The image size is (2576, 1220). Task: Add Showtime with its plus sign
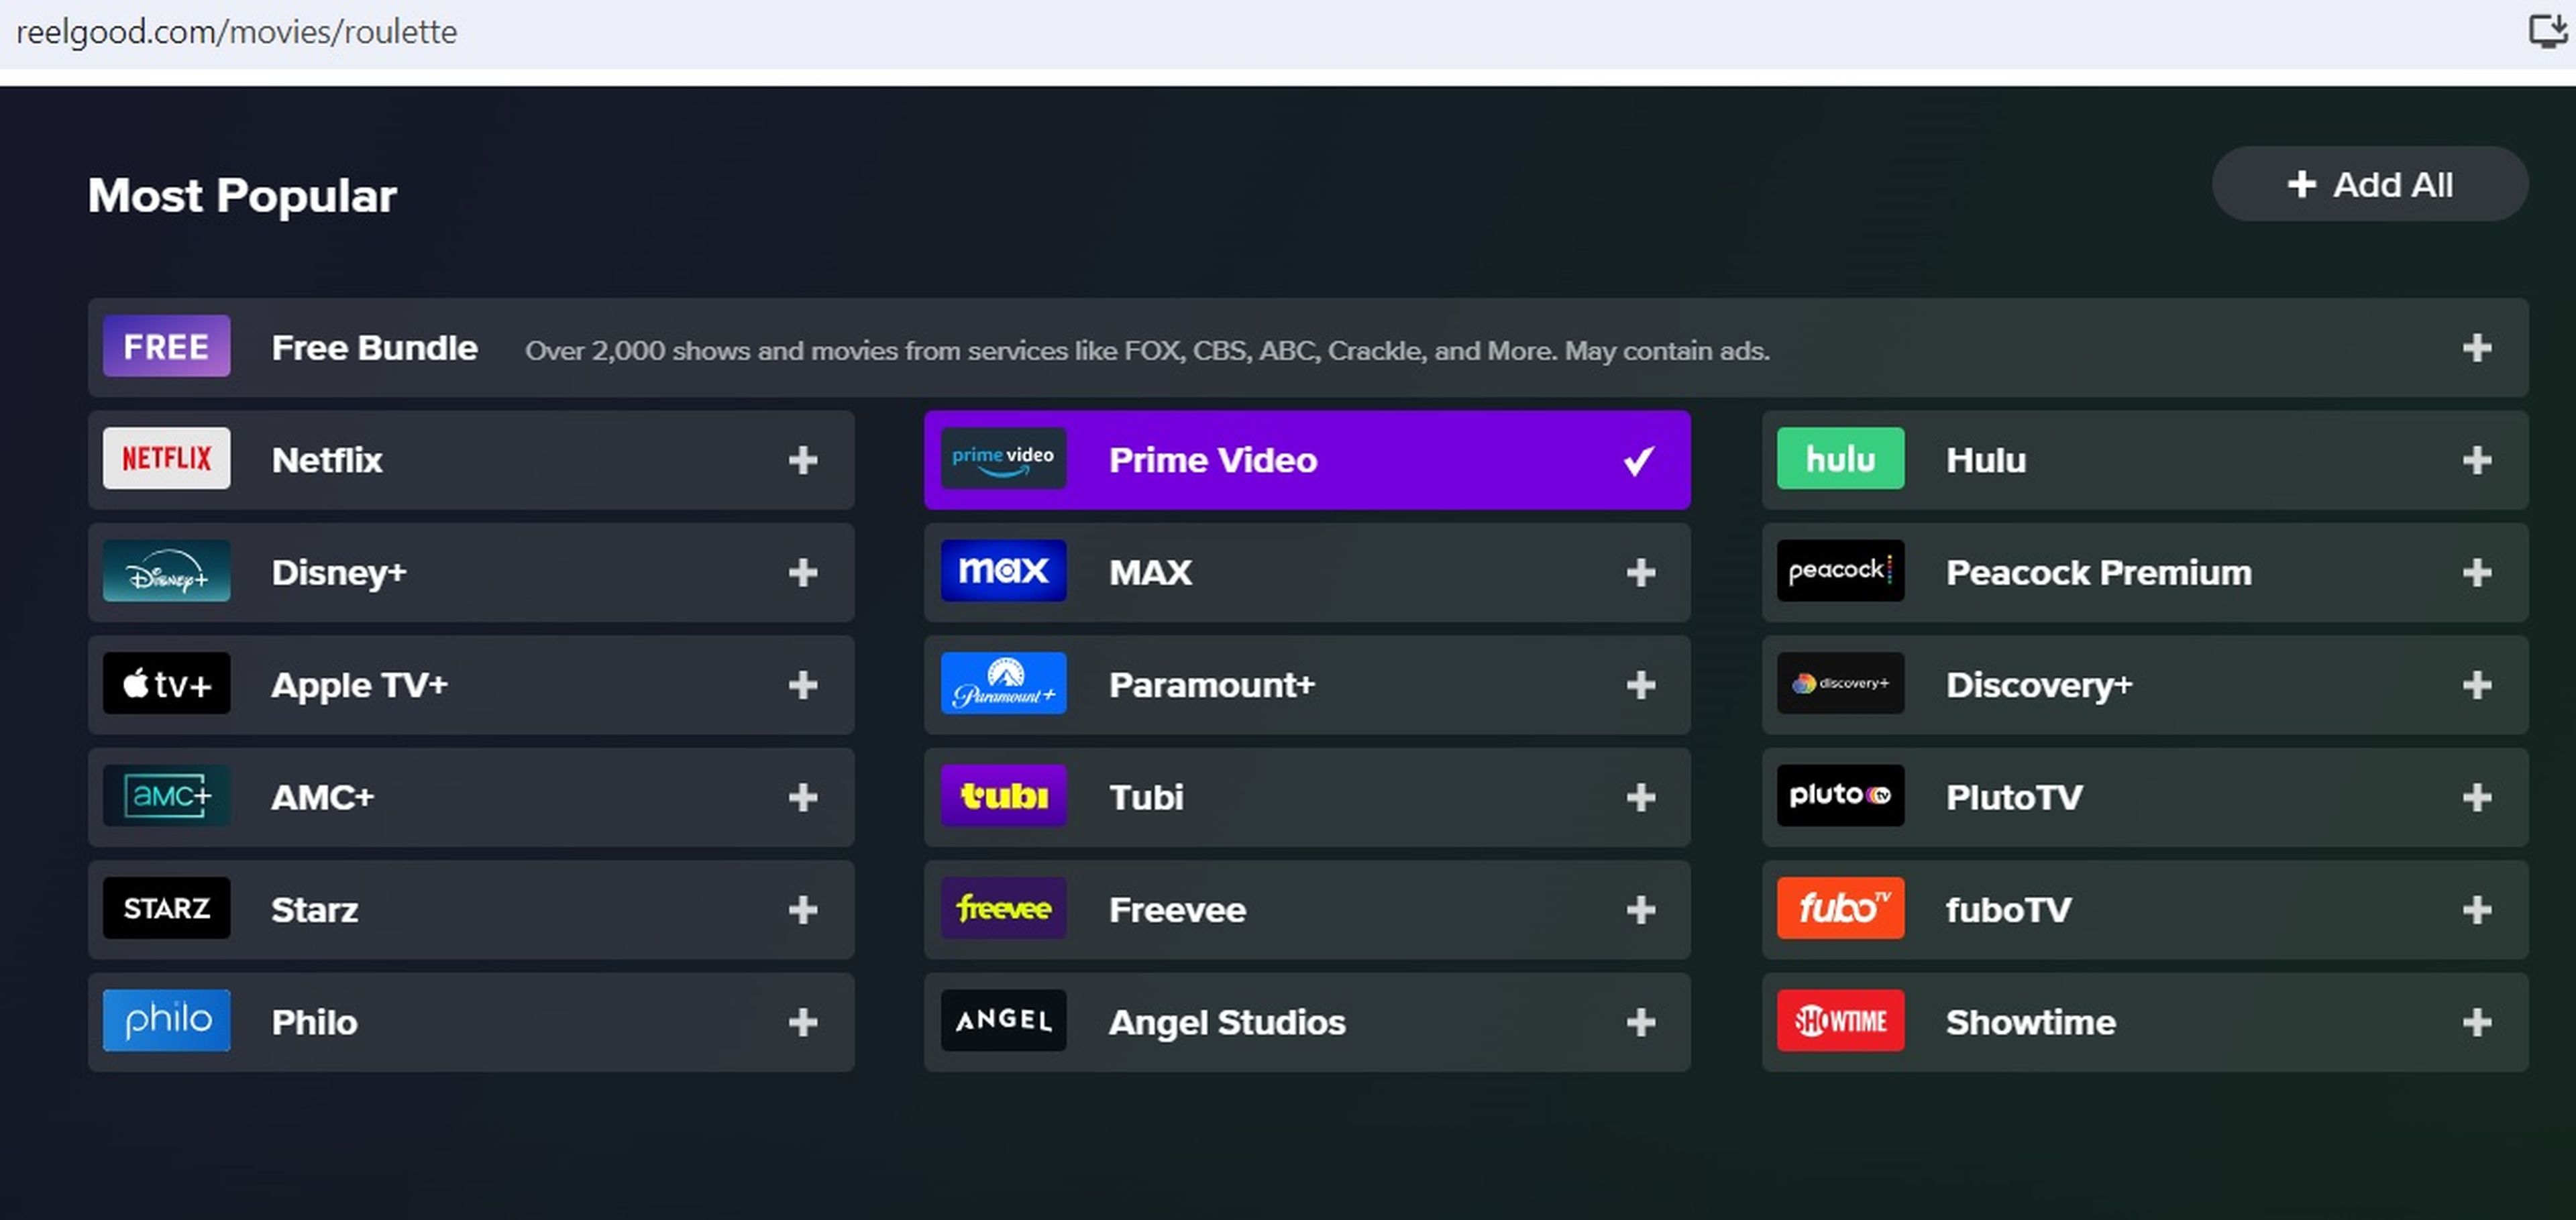[x=2477, y=1023]
